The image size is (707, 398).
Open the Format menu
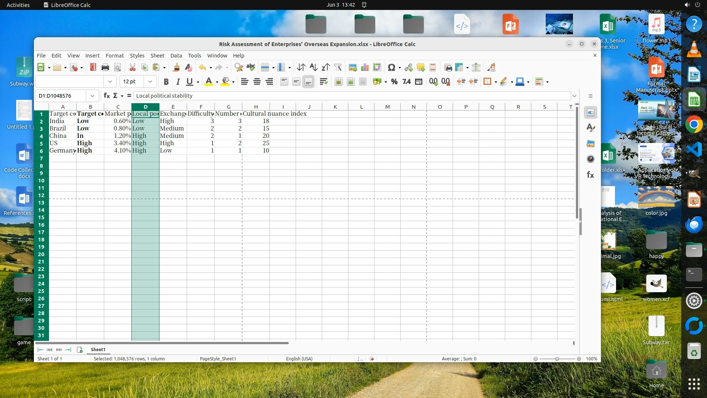pyautogui.click(x=115, y=56)
